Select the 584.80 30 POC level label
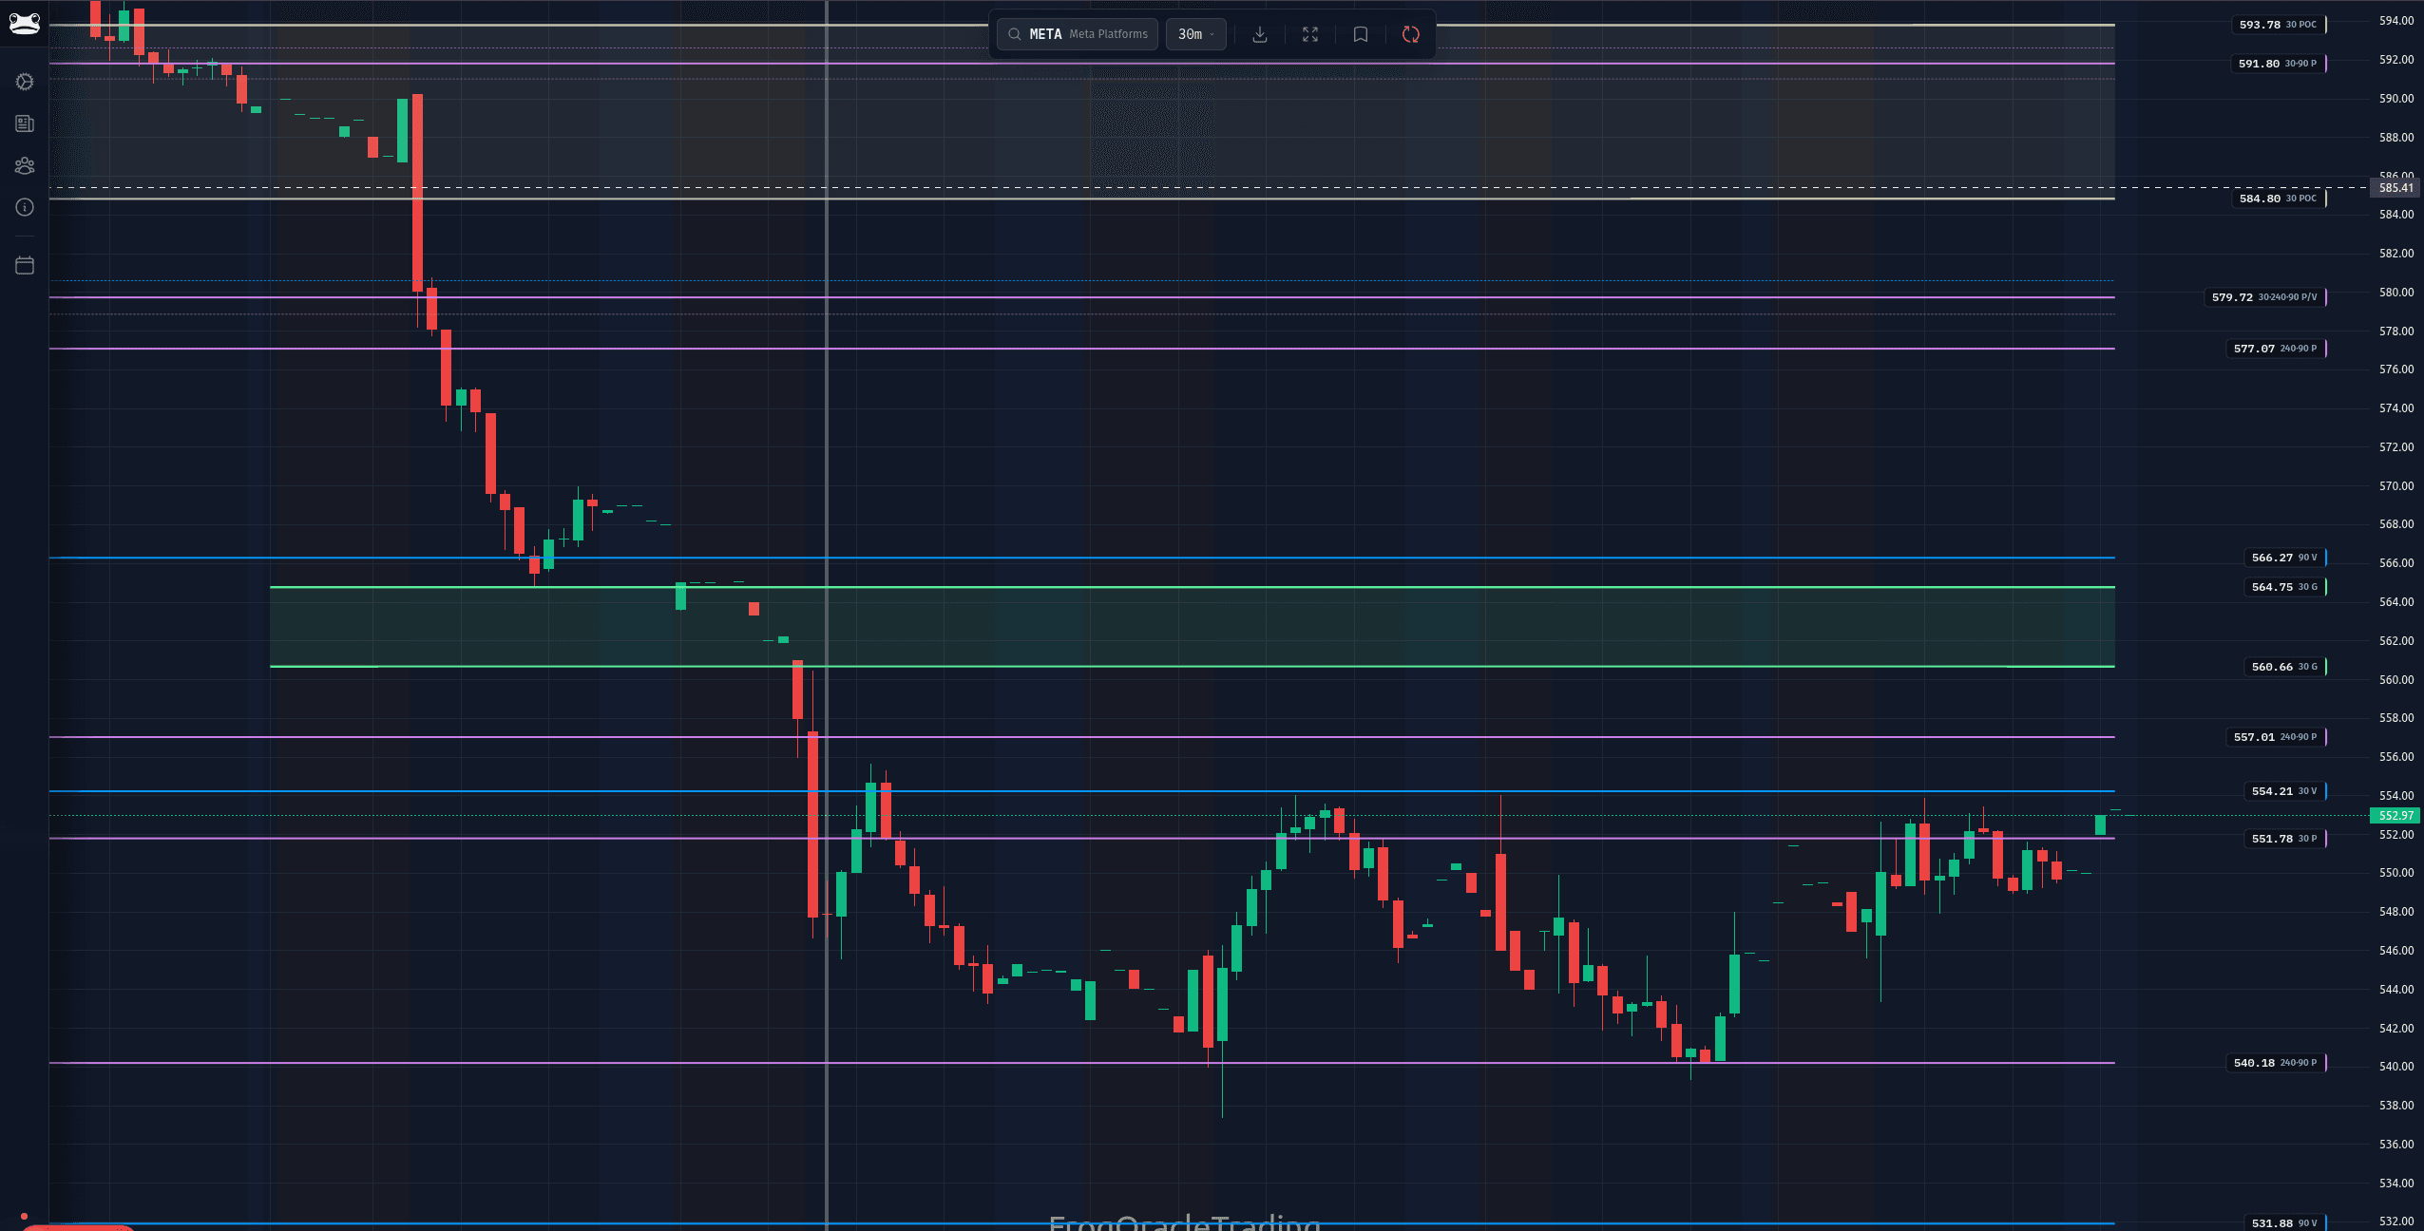The width and height of the screenshot is (2424, 1231). [2278, 199]
